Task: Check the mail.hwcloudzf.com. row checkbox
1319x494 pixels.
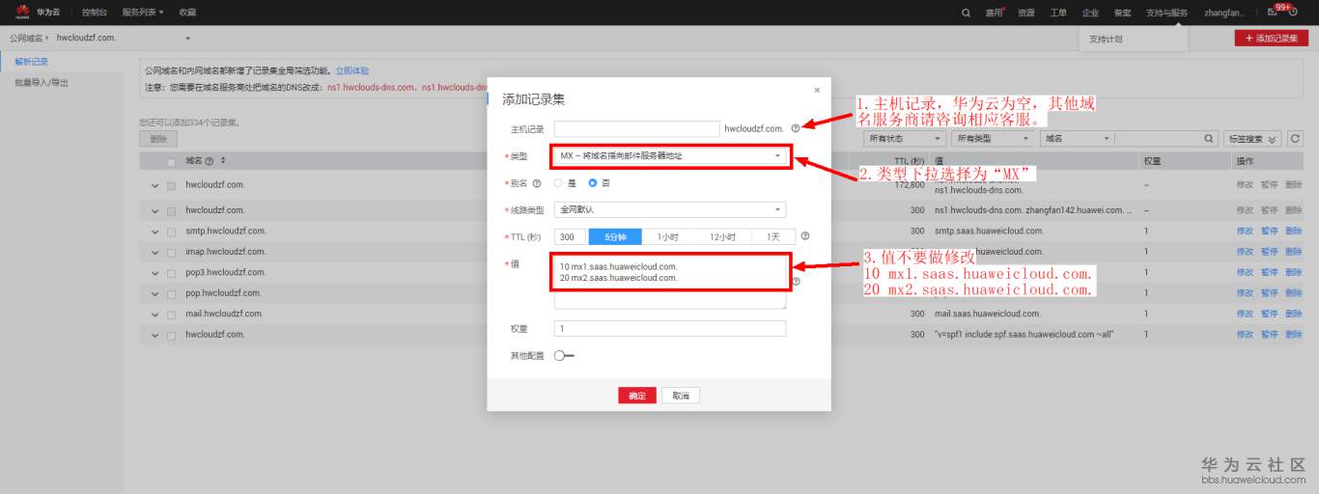Action: tap(172, 314)
